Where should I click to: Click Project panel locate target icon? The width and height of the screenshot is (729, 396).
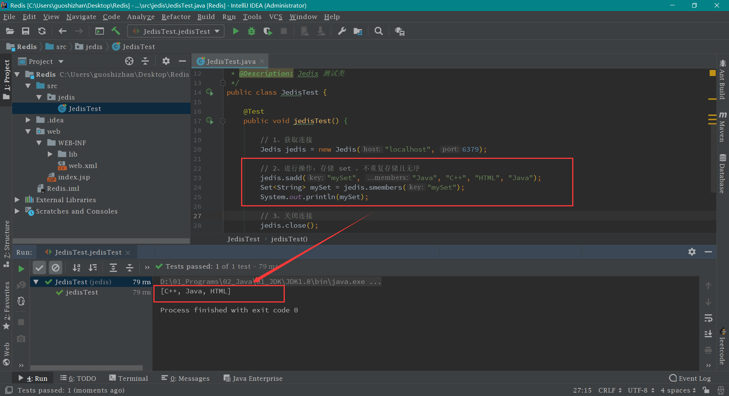point(129,61)
